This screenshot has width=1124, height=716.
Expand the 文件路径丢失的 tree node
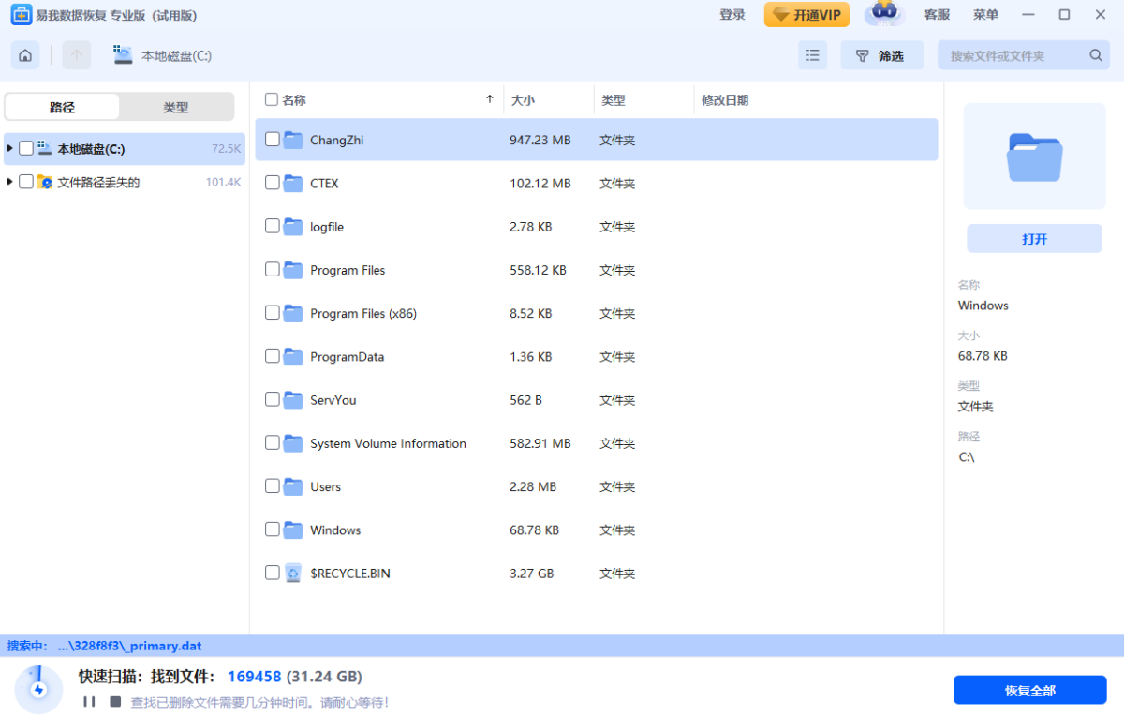[x=10, y=182]
